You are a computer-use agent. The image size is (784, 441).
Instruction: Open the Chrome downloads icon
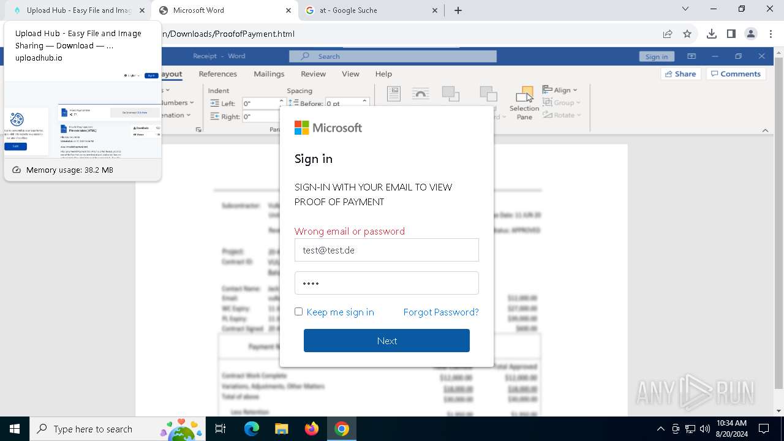pyautogui.click(x=712, y=34)
